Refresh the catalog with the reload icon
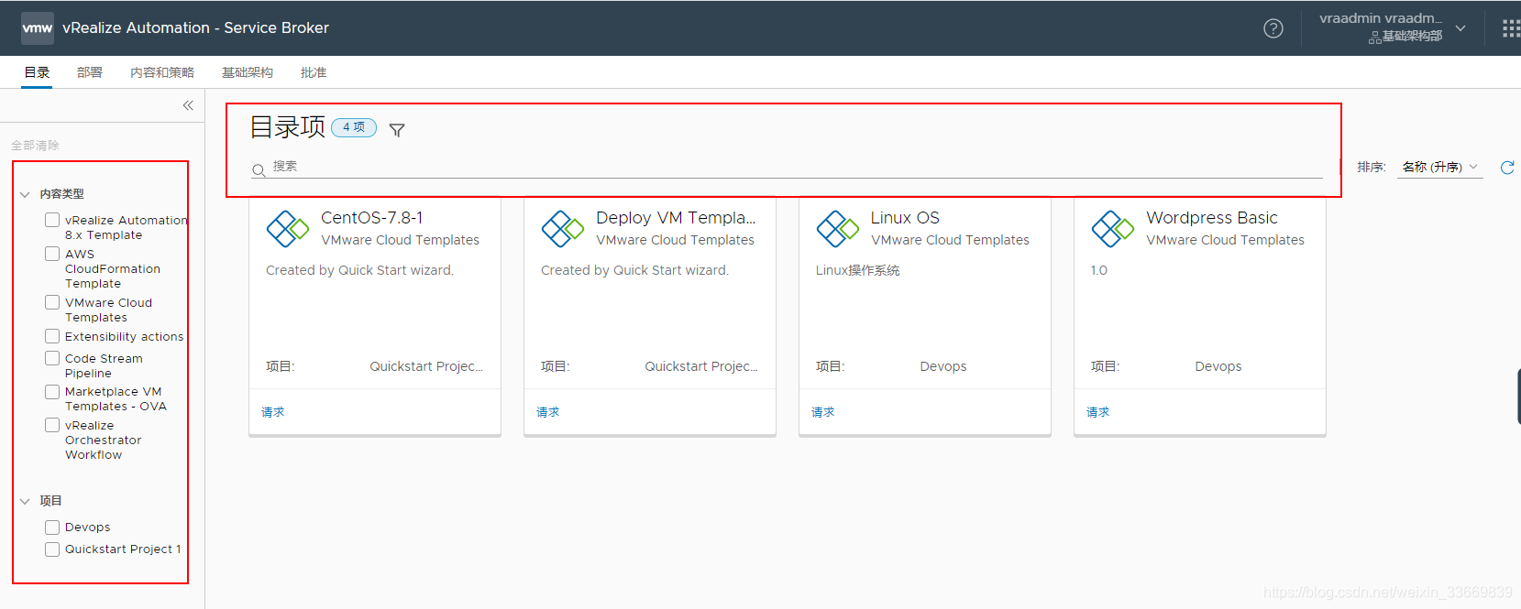 point(1507,168)
